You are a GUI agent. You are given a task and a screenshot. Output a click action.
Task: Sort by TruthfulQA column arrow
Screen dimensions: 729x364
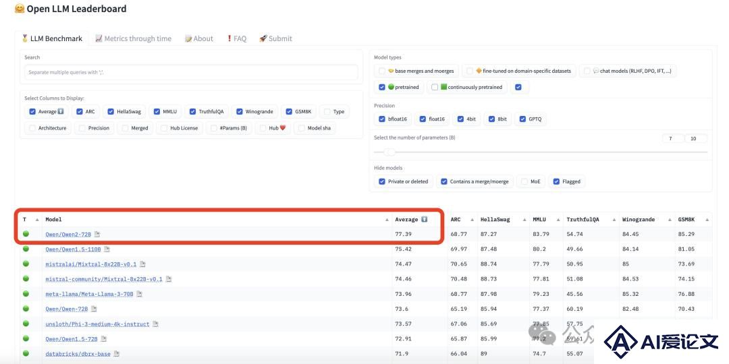(x=614, y=220)
